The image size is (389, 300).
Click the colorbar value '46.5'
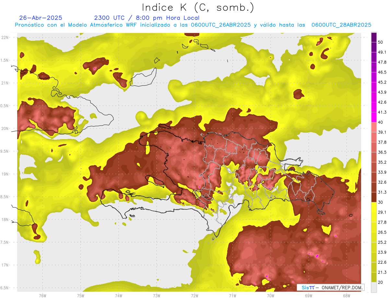click(382, 72)
